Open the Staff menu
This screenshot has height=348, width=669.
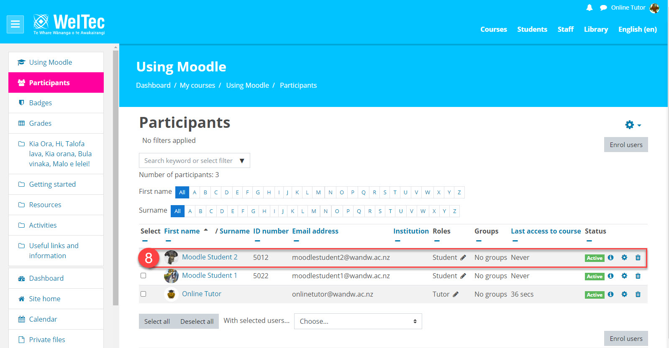click(x=566, y=29)
